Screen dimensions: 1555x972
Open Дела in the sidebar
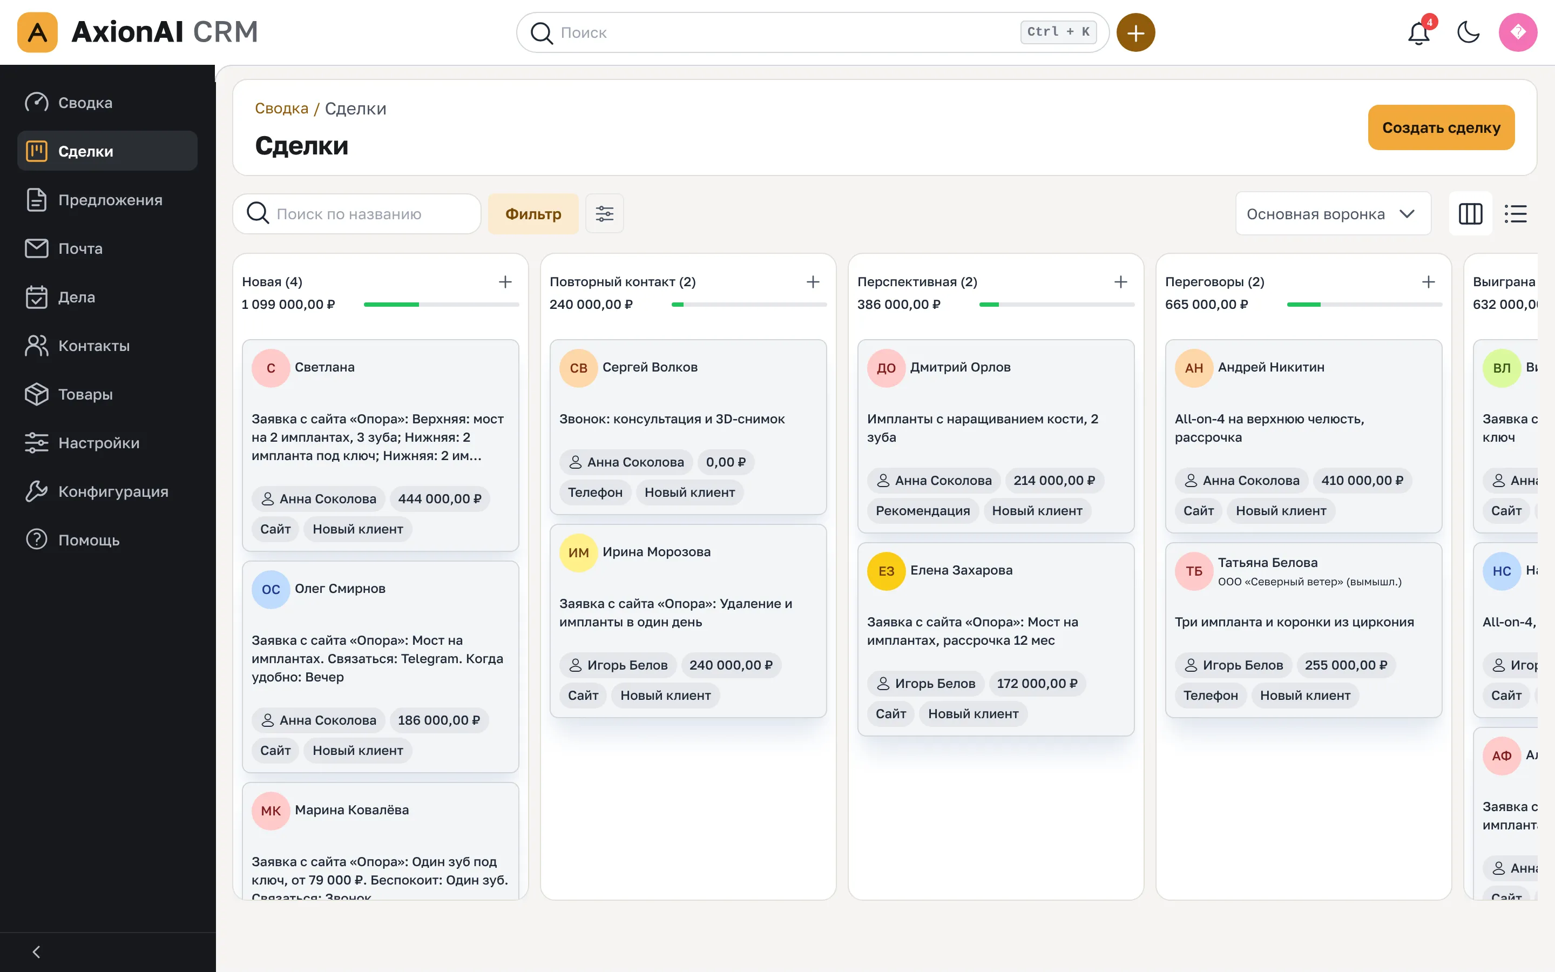coord(107,297)
